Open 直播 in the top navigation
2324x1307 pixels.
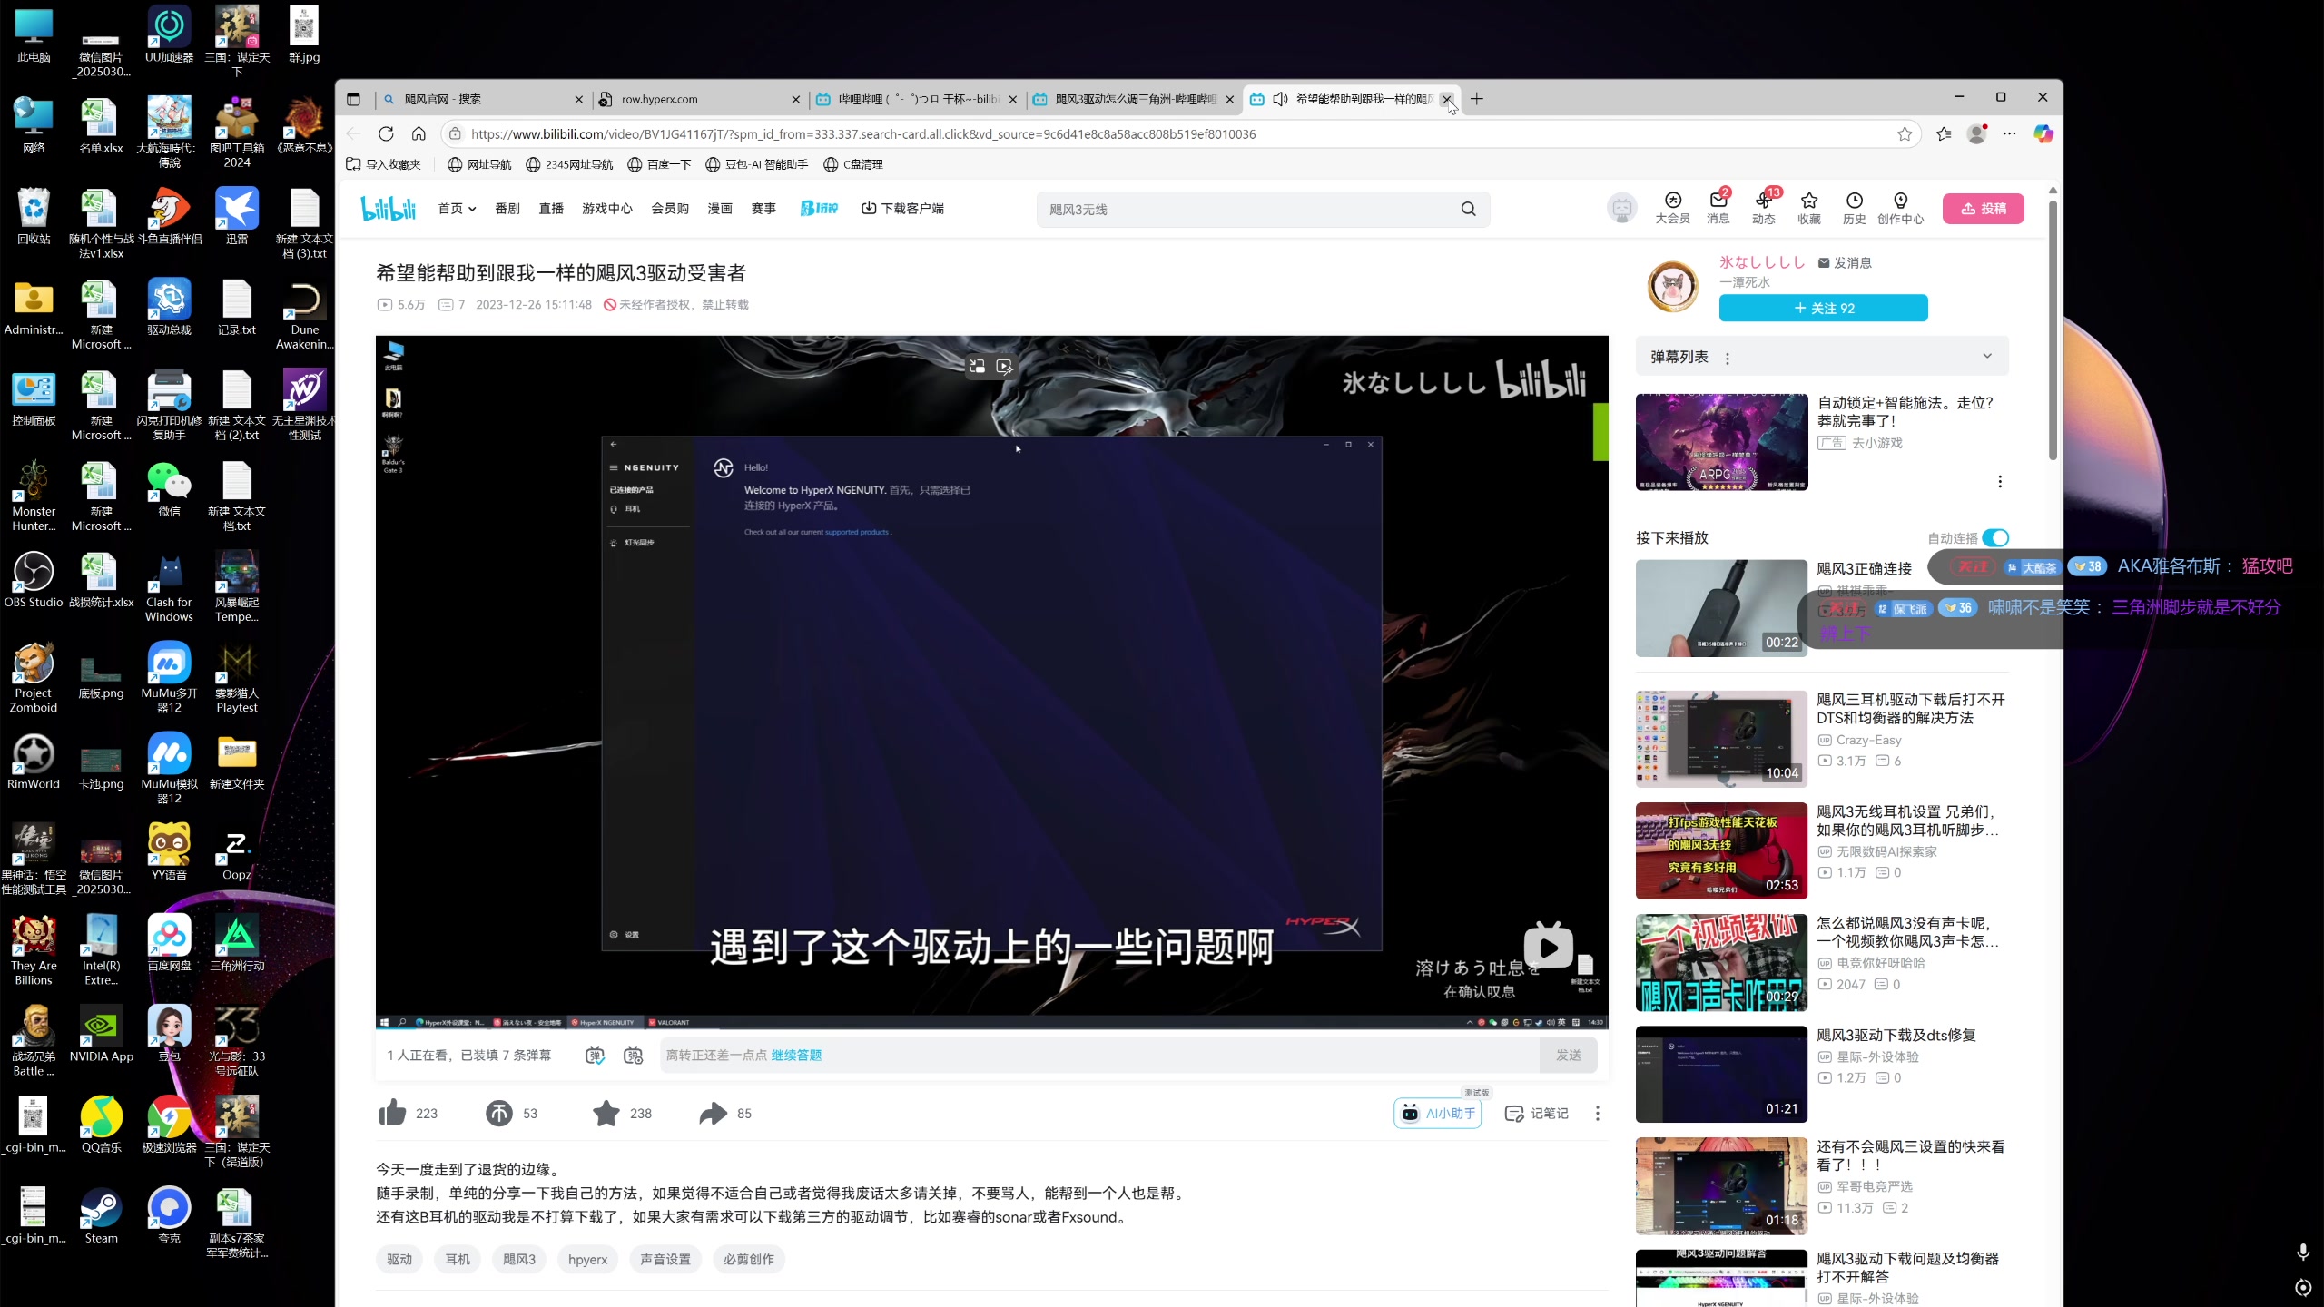[551, 209]
